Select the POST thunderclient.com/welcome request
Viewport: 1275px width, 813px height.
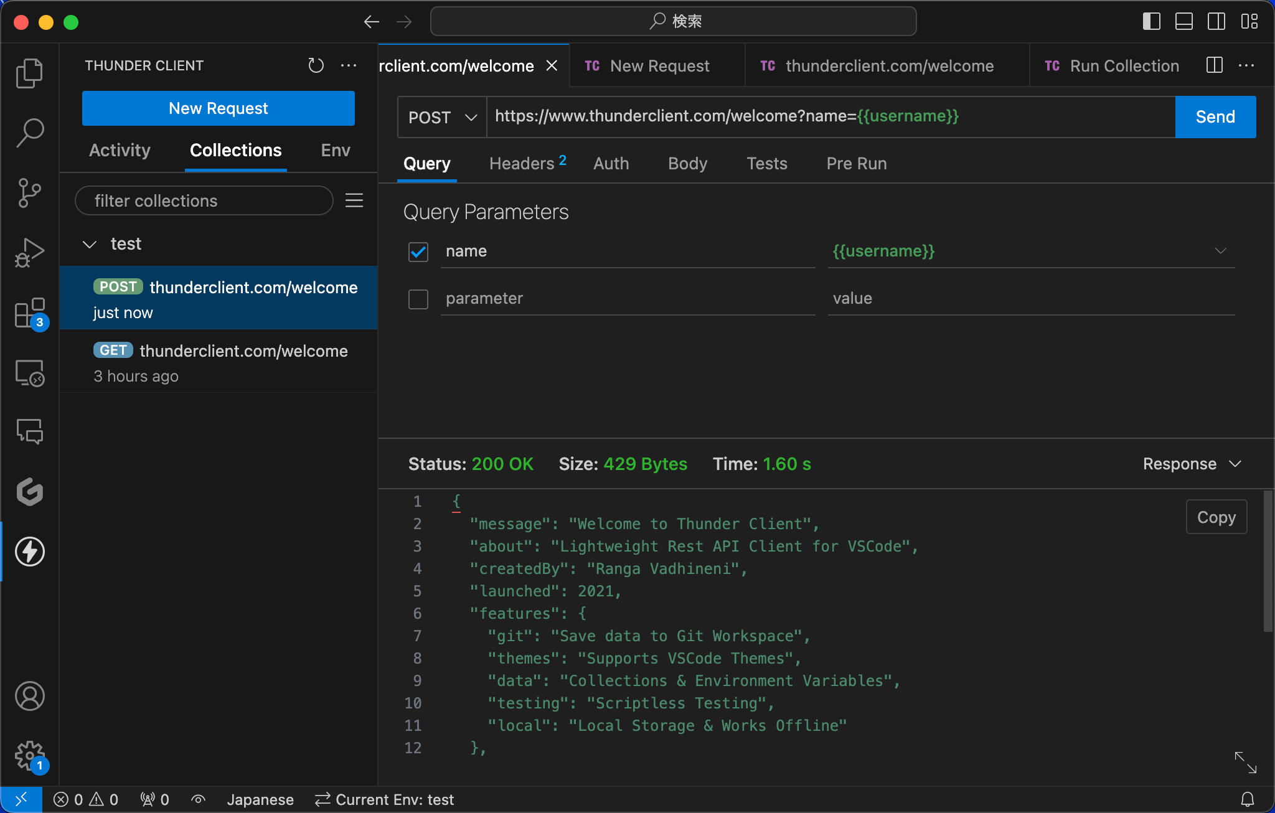(x=219, y=298)
